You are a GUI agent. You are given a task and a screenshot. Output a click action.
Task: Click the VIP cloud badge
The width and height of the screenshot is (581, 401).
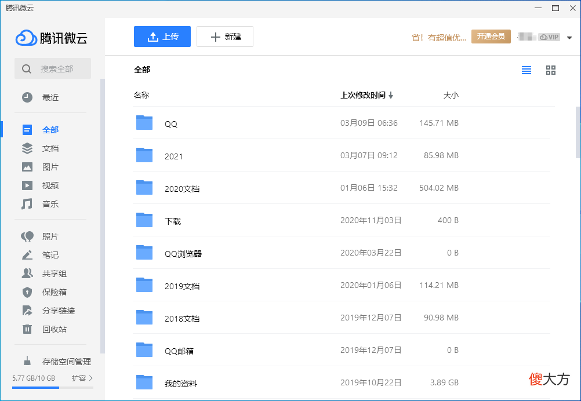click(x=549, y=37)
